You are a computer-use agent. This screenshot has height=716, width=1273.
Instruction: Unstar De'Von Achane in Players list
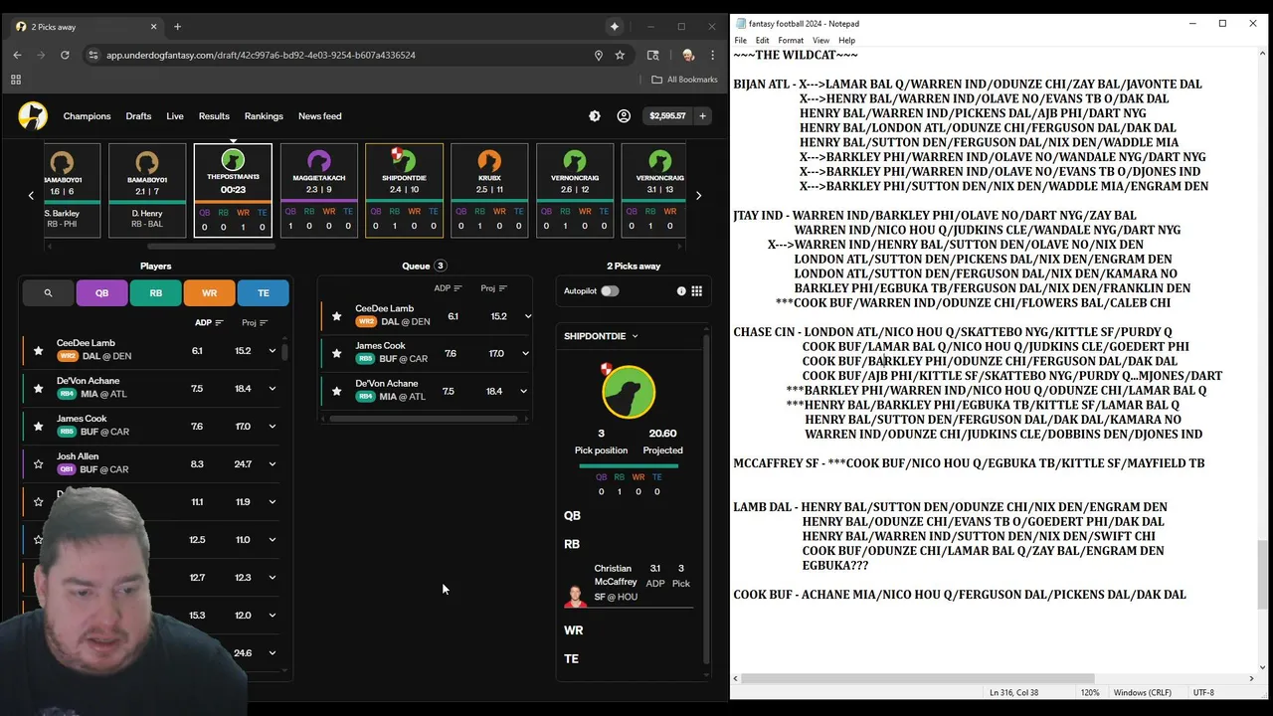tap(38, 389)
